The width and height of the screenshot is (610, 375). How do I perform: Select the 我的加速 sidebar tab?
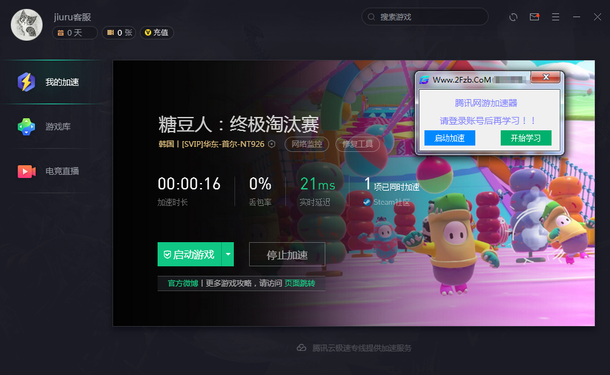pyautogui.click(x=53, y=82)
